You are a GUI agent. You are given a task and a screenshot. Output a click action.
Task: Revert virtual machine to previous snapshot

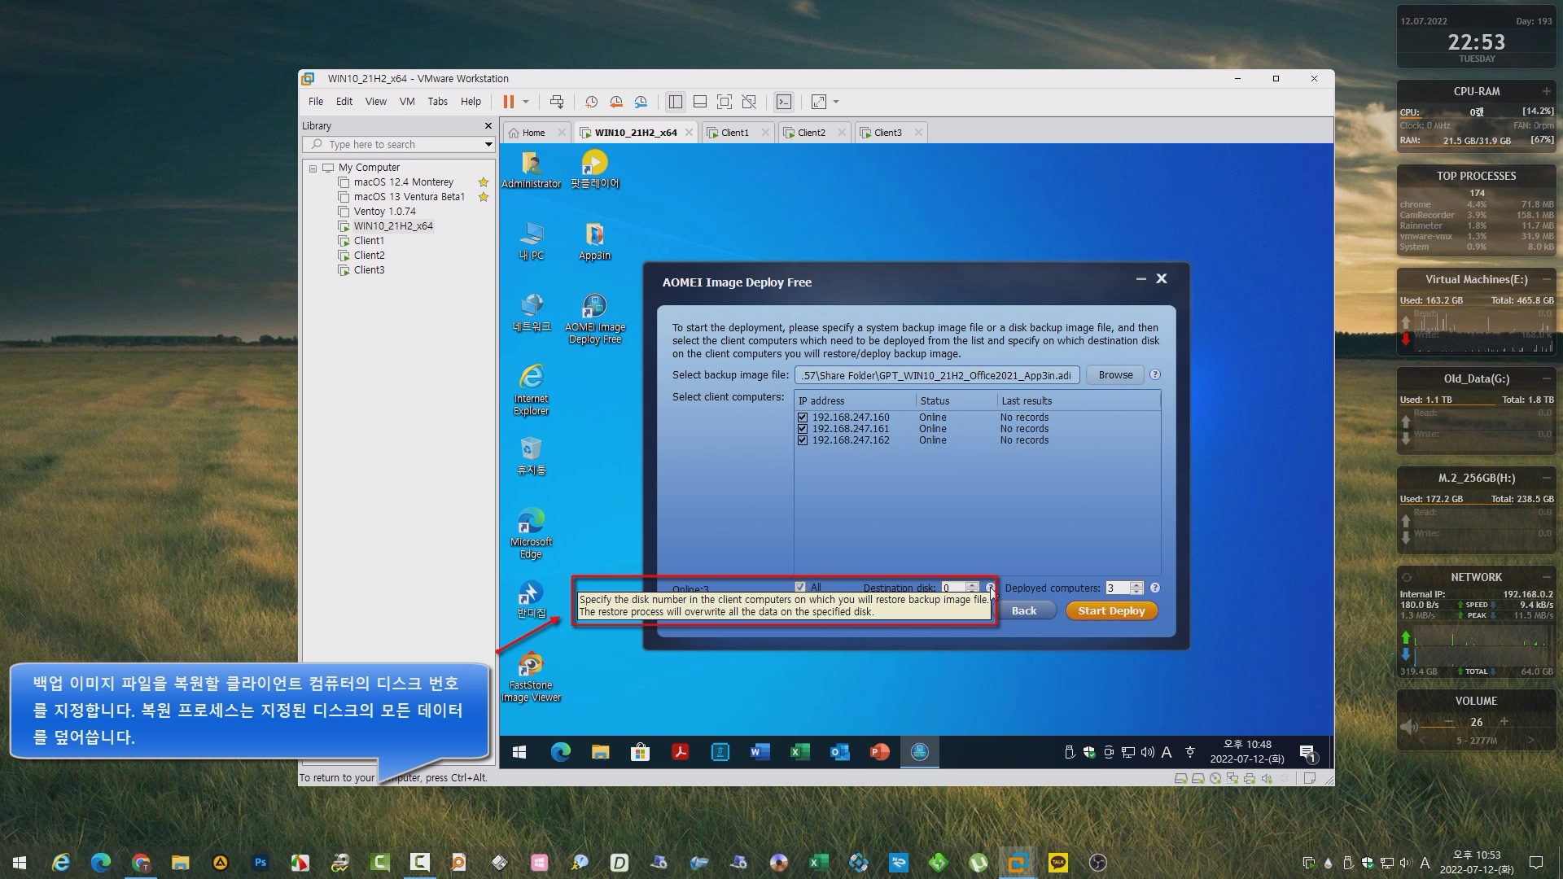(x=616, y=102)
